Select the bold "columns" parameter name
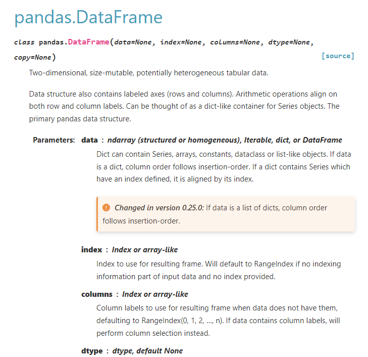Screen dimensions: 368x357 97,294
